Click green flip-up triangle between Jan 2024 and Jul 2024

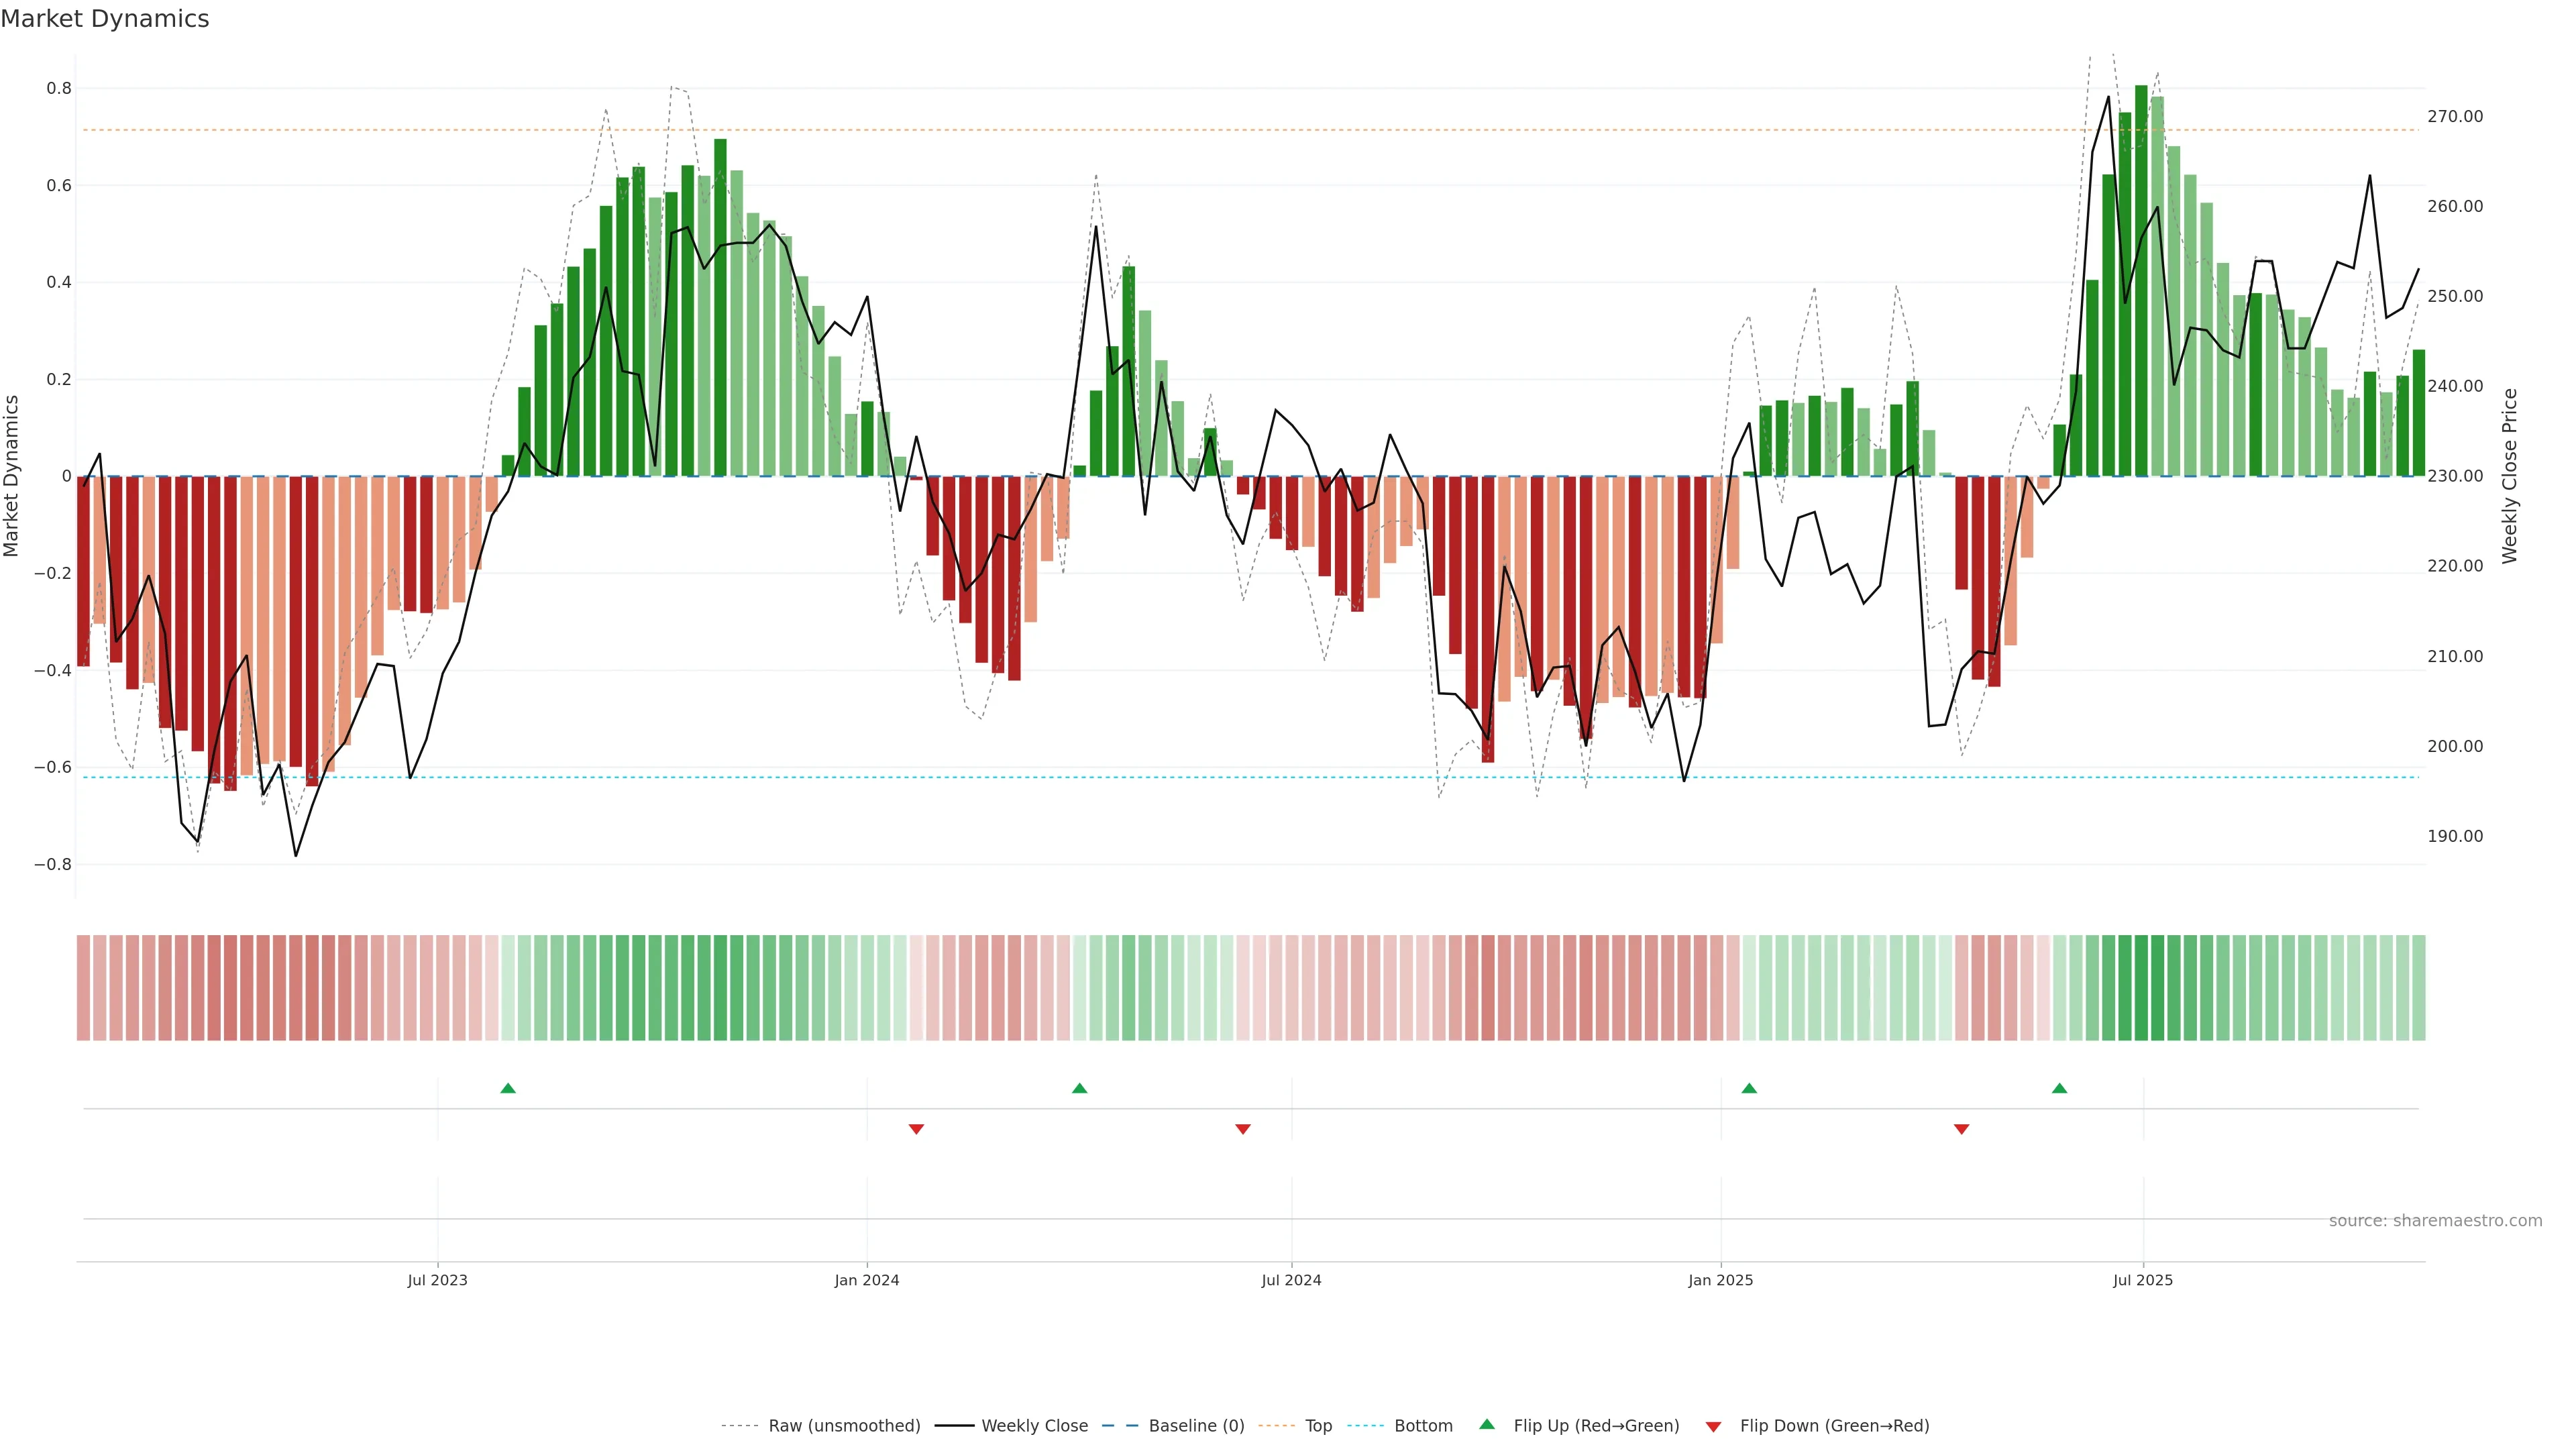pos(1079,1088)
